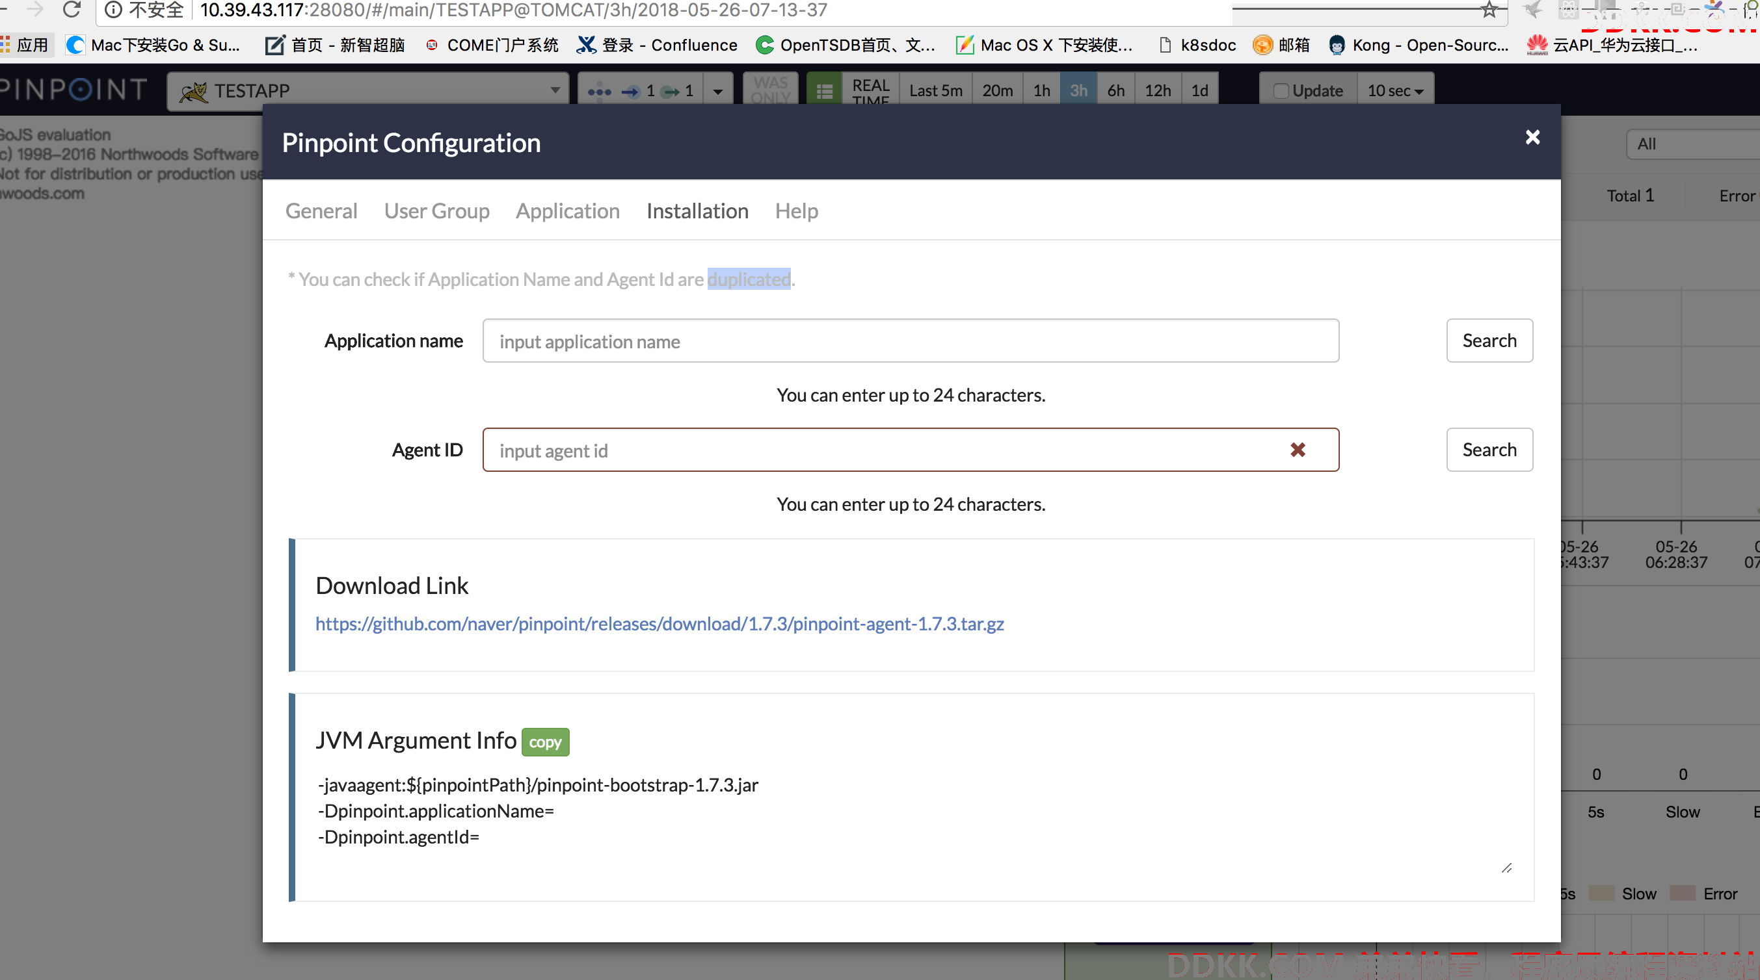1760x980 pixels.
Task: Click the Pinpoint logo
Action: click(x=73, y=90)
